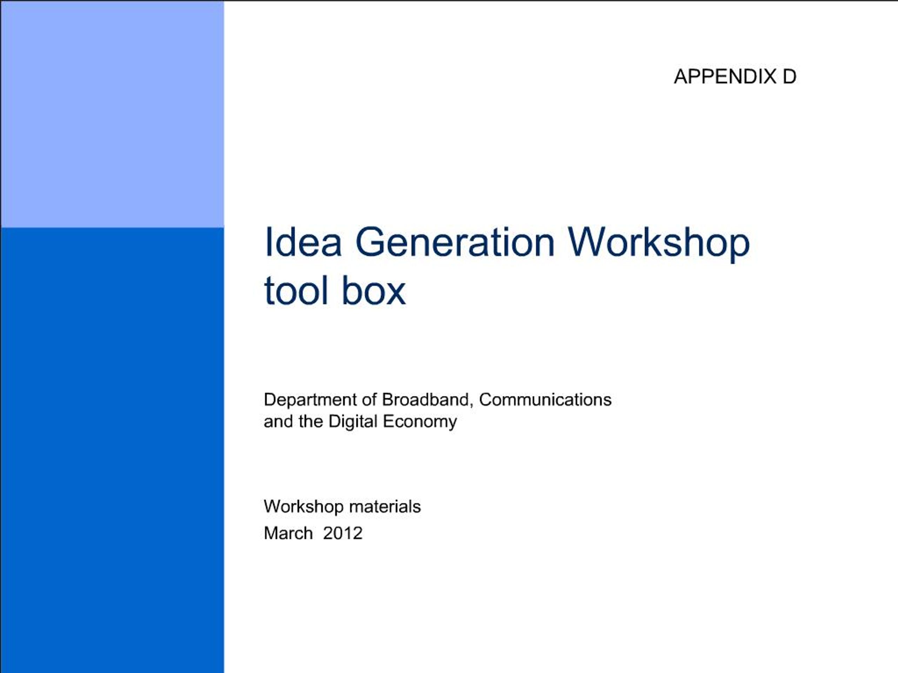Click the Workshop materials label

pos(343,506)
